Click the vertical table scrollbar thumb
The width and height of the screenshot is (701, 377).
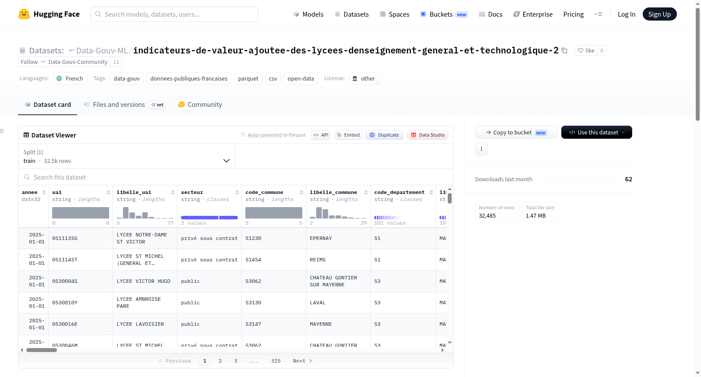point(450,198)
